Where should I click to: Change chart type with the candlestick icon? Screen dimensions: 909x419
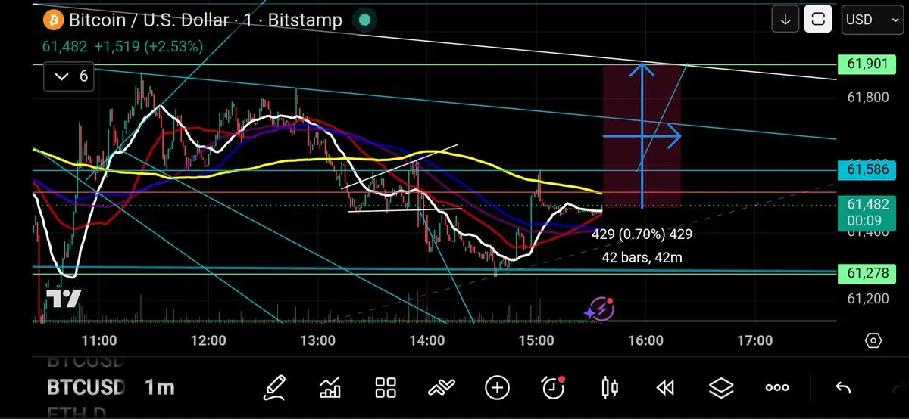[609, 388]
